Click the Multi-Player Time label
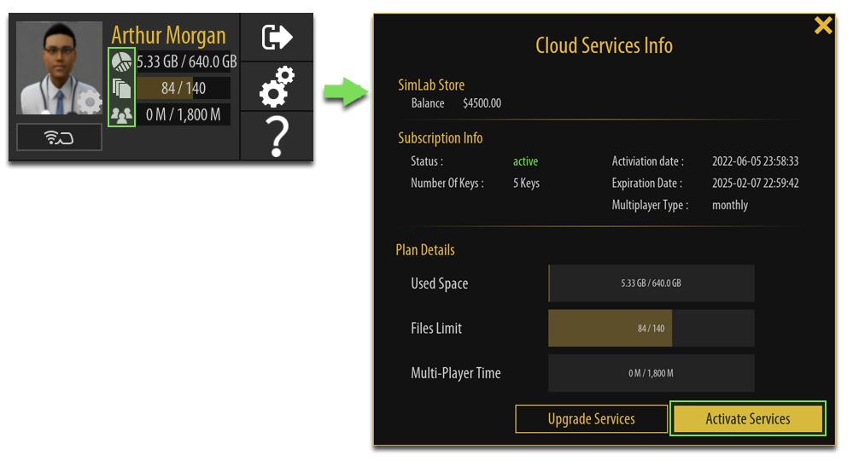 [456, 373]
